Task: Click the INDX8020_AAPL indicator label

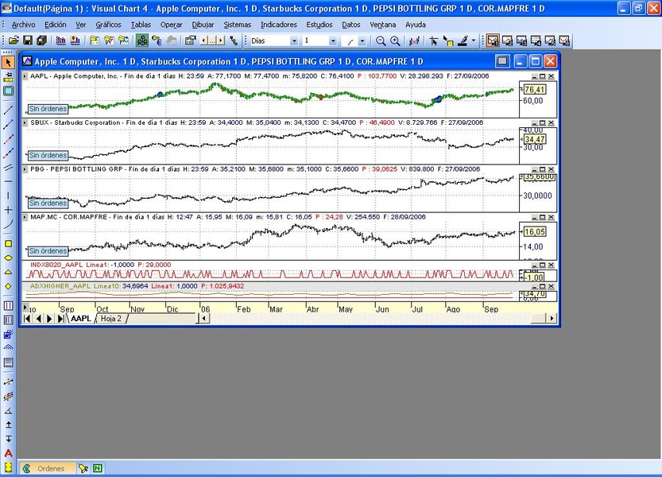Action: pos(56,265)
